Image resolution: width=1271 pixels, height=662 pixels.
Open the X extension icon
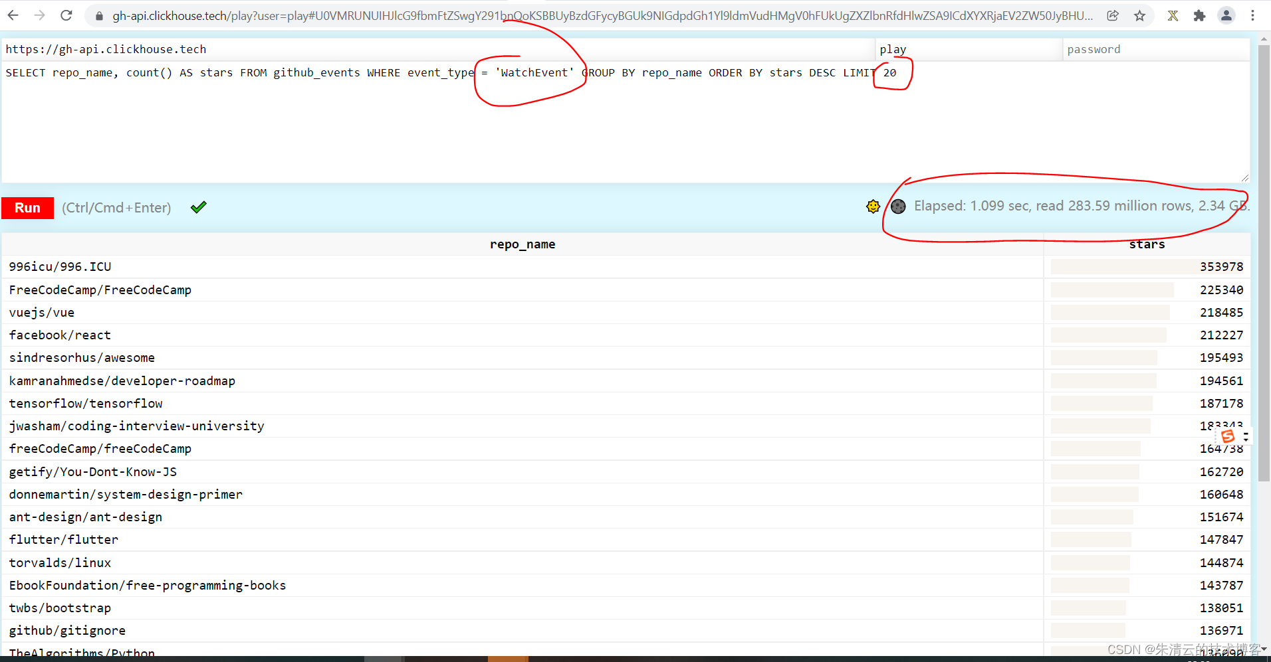(x=1173, y=15)
